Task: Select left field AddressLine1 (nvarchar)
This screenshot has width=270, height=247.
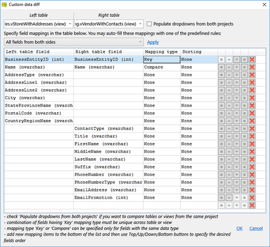Action: coord(39,83)
